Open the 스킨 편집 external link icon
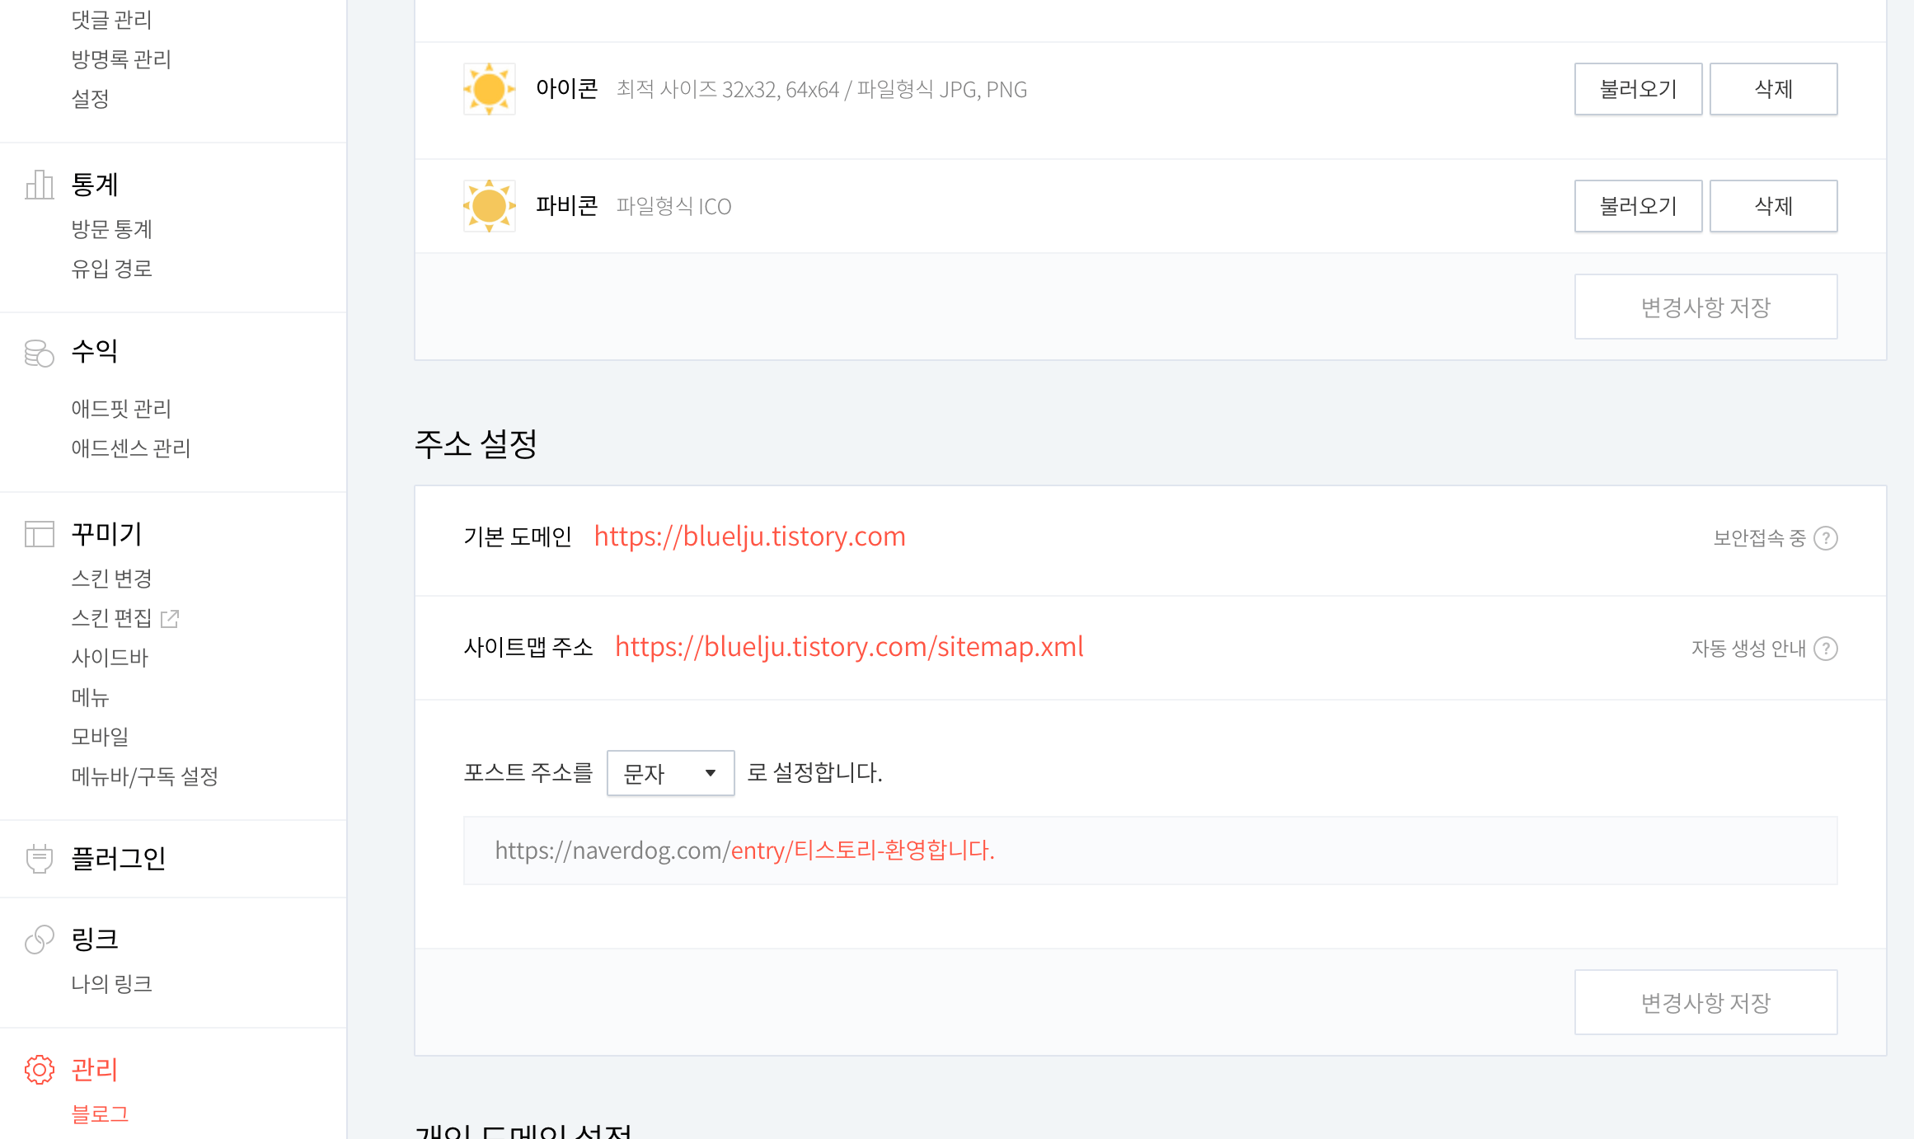The width and height of the screenshot is (1914, 1139). (x=171, y=617)
